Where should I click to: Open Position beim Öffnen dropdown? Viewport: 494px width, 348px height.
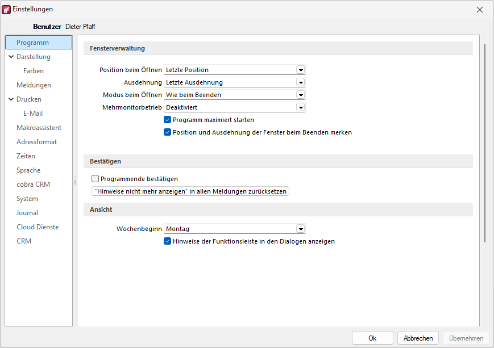coord(300,70)
